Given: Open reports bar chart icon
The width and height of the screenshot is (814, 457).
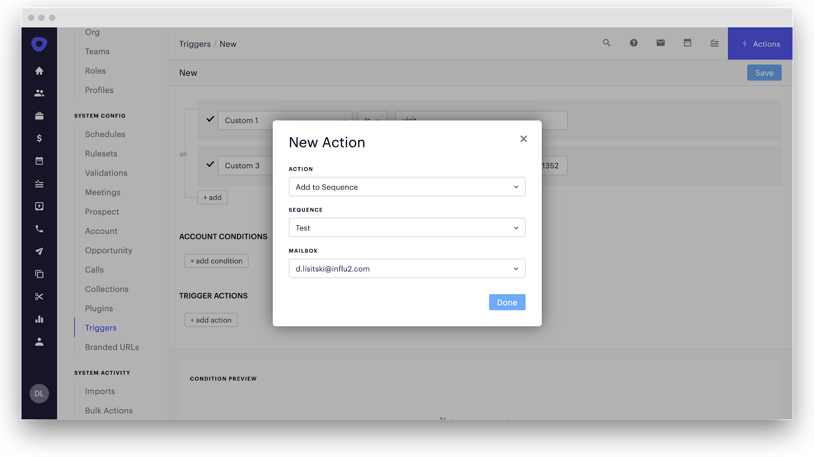Looking at the screenshot, I should 39,319.
